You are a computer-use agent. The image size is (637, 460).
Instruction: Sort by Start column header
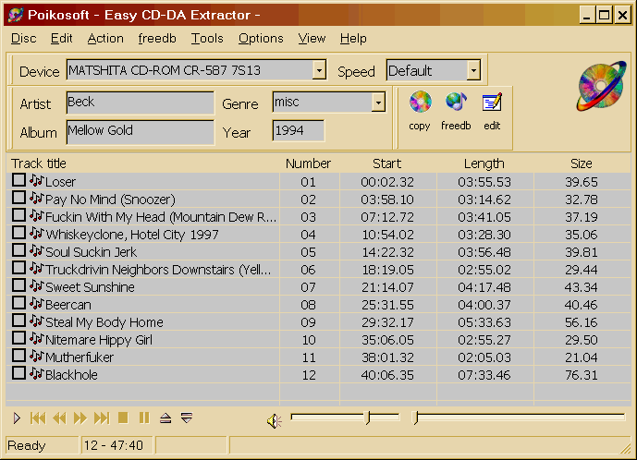[x=387, y=163]
